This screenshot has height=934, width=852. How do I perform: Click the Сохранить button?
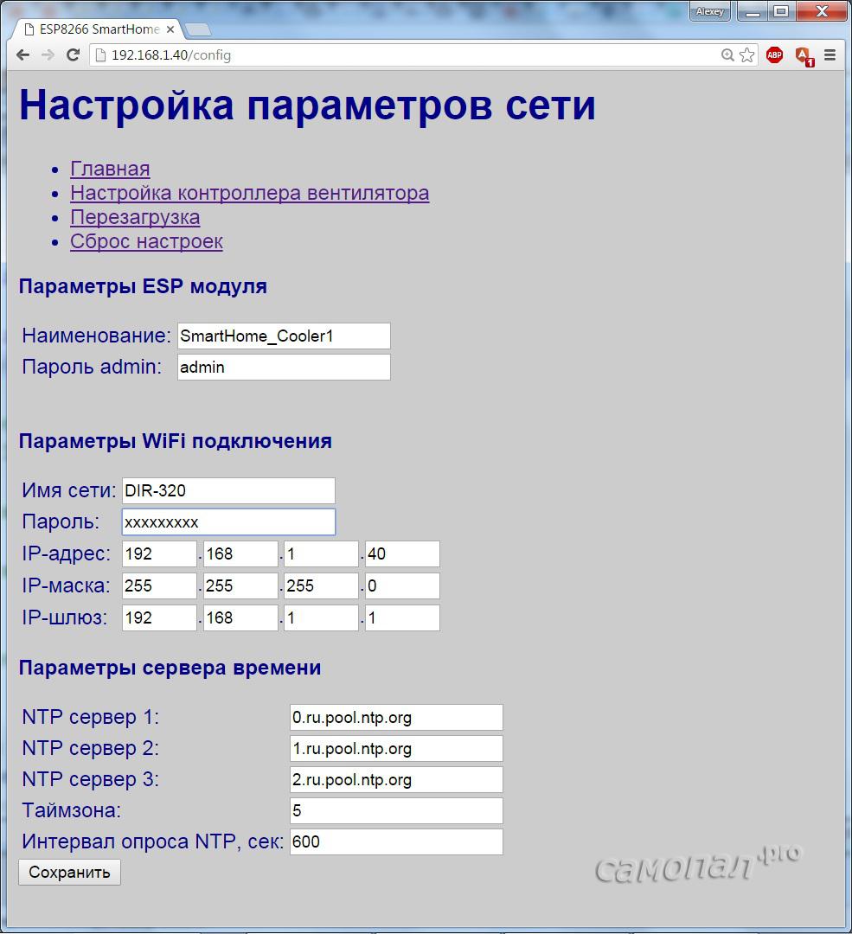point(70,872)
